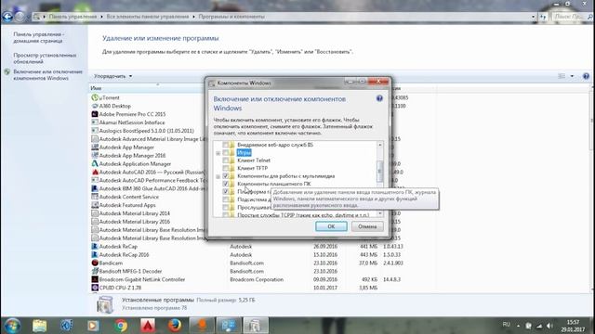Click the components list scroll-down arrow
Screen dimensions: 595x334
pyautogui.click(x=380, y=213)
